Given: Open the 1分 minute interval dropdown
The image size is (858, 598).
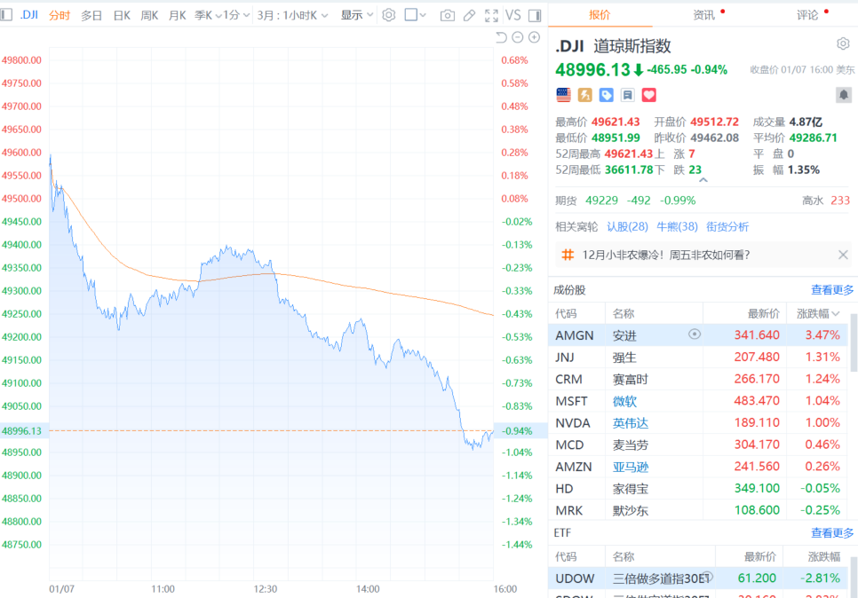Looking at the screenshot, I should pyautogui.click(x=235, y=15).
